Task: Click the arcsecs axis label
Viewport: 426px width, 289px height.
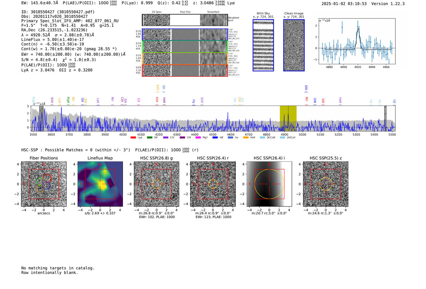Action: point(44,213)
